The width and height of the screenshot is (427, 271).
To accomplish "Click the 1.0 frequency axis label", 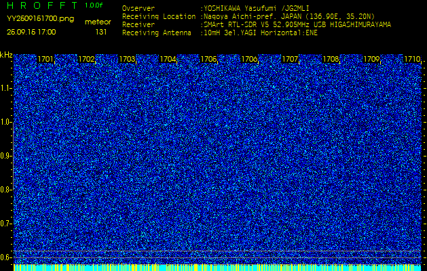I will [x=5, y=122].
